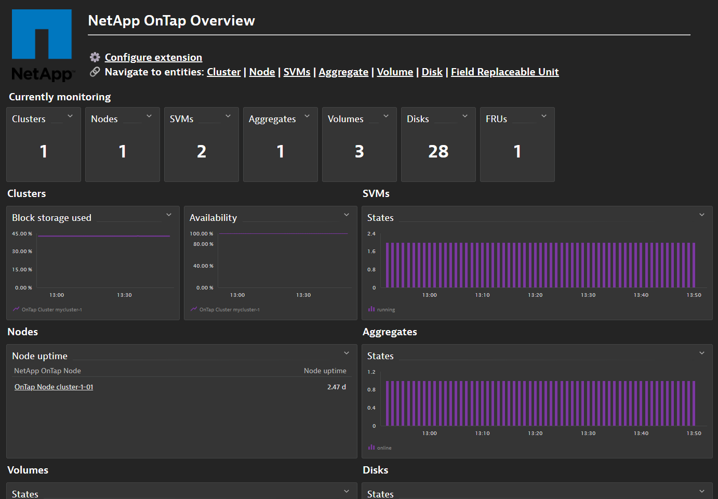The width and height of the screenshot is (718, 499).
Task: Click the gear icon beside Configure extension
Action: click(94, 57)
